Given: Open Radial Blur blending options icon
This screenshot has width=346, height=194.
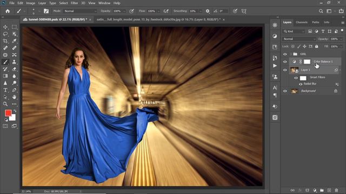Looking at the screenshot, I should [337, 84].
